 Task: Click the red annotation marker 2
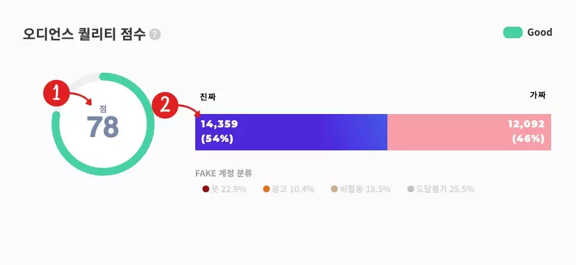tap(165, 106)
